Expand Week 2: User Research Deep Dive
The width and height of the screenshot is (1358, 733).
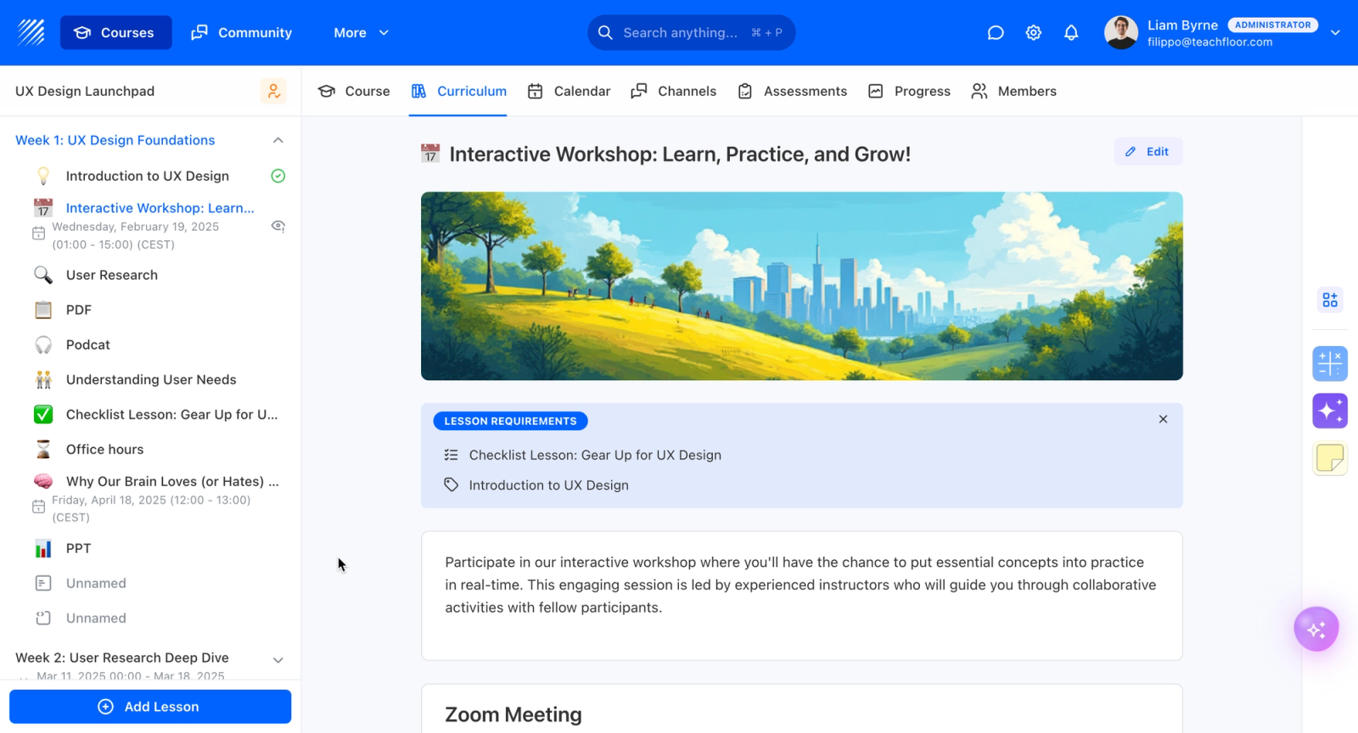278,659
